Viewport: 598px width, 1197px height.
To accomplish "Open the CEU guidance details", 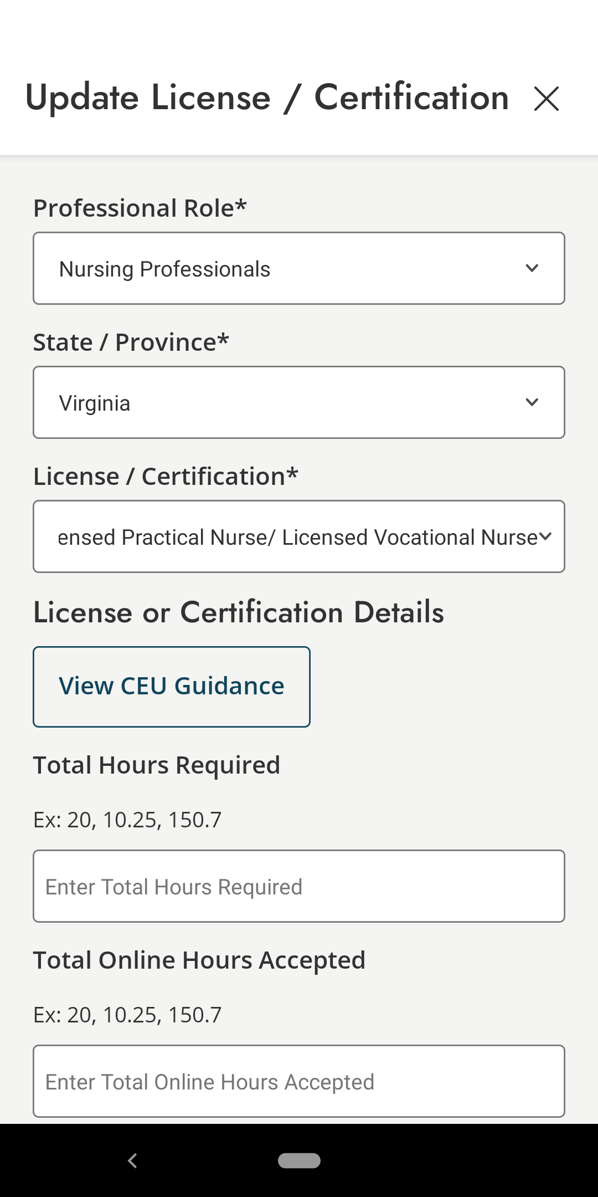I will click(172, 686).
